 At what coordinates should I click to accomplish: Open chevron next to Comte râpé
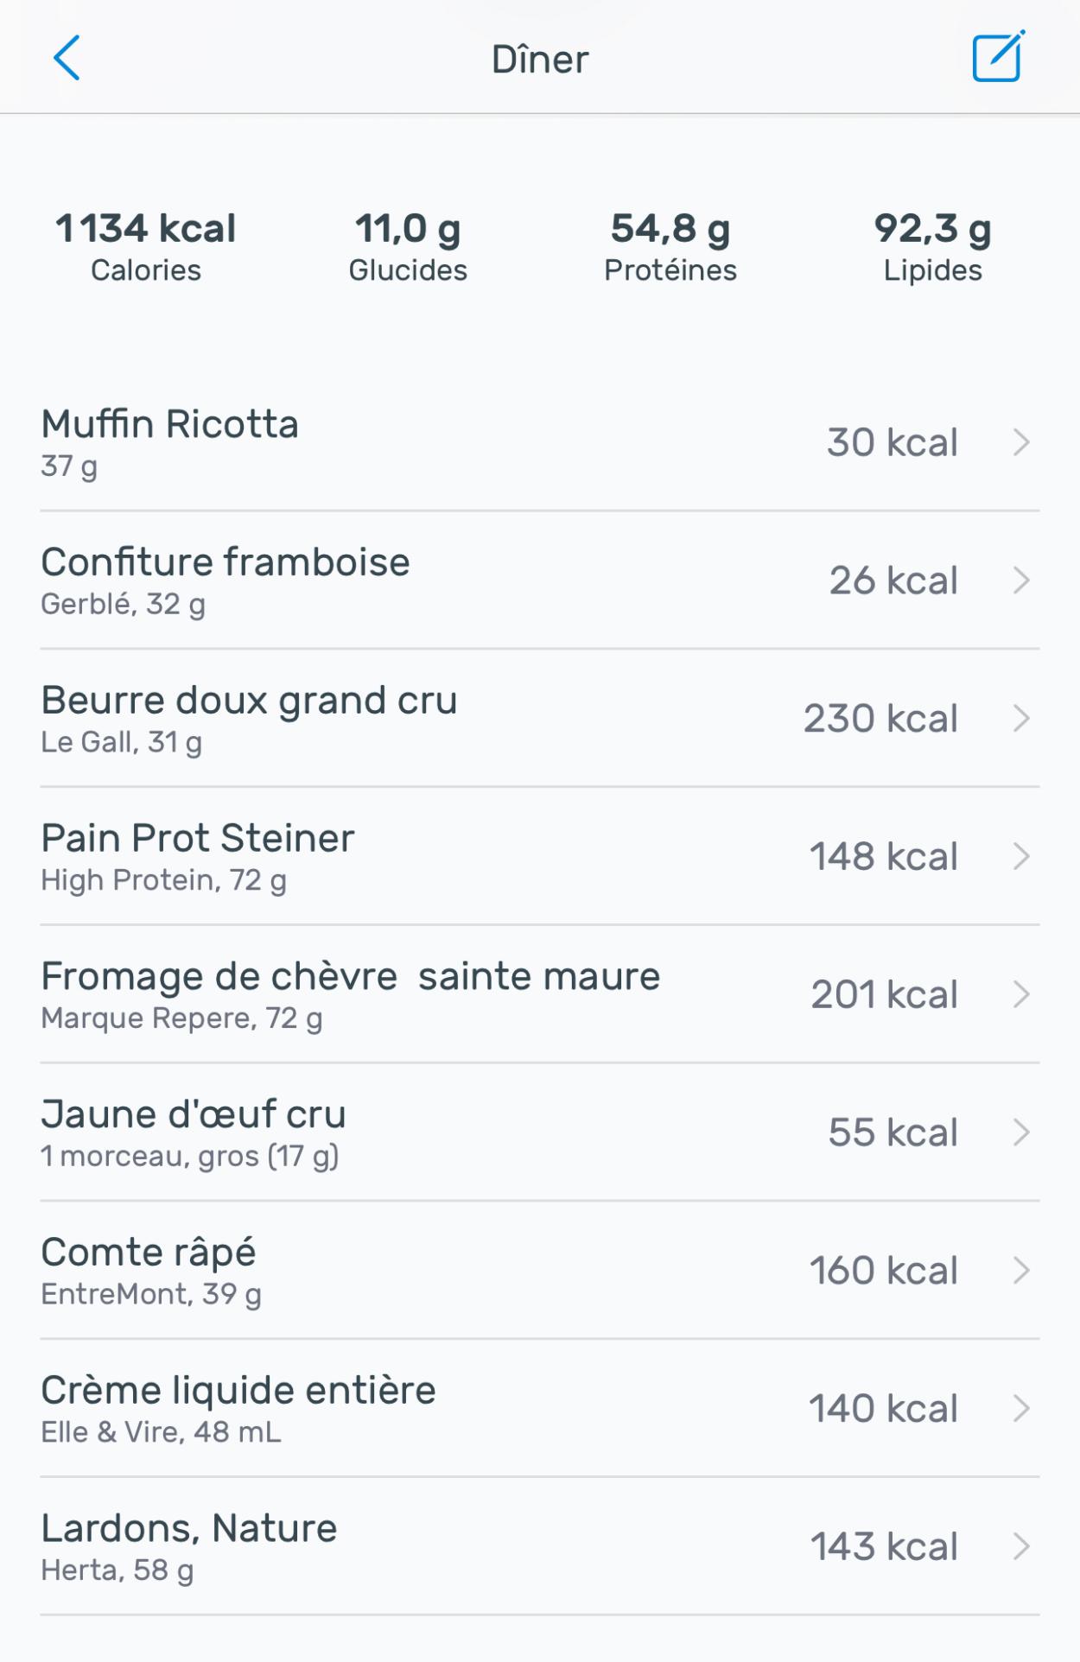[1021, 1271]
